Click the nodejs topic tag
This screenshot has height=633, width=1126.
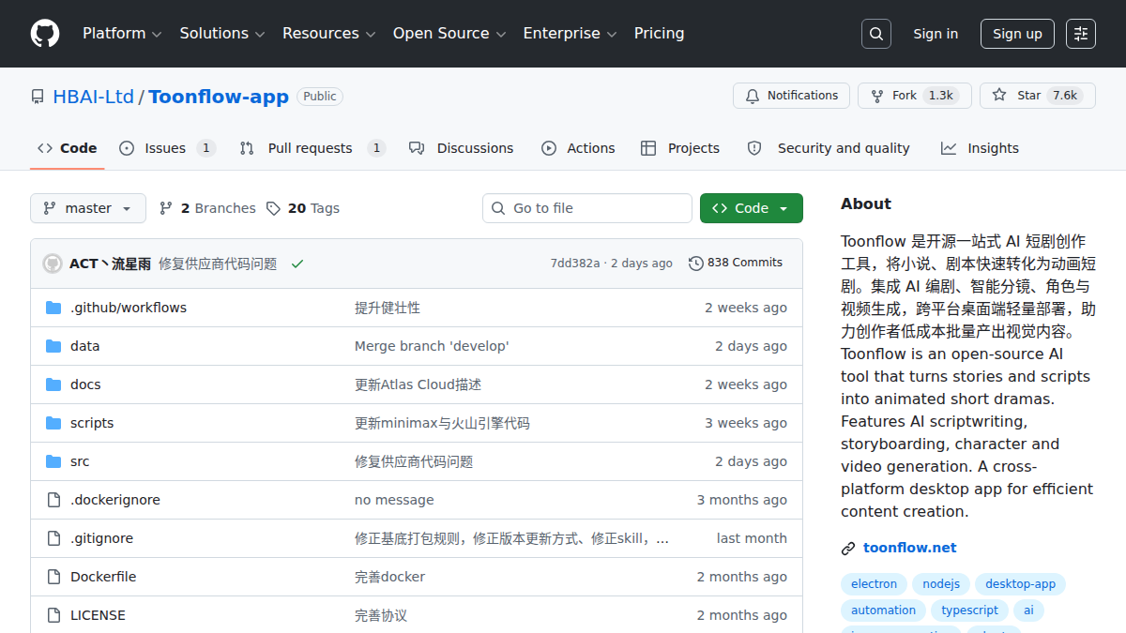941,584
